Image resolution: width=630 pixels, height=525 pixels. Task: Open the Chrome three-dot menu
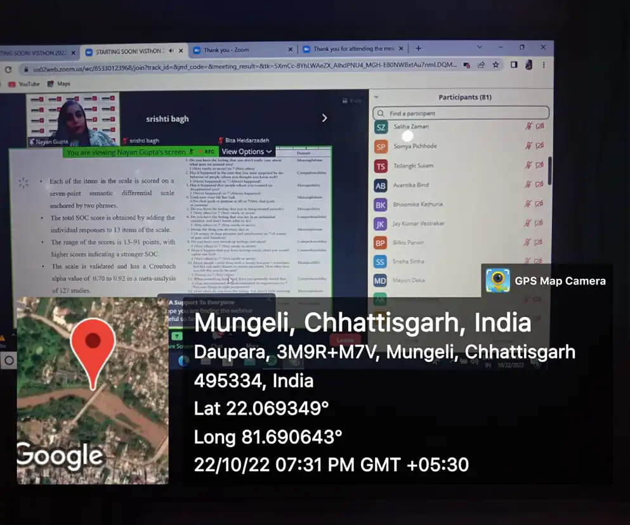click(544, 64)
